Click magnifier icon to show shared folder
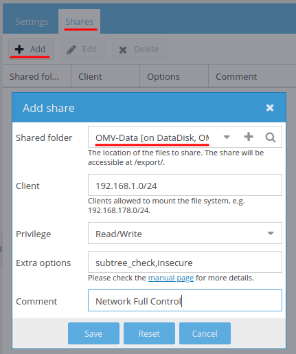This screenshot has height=354, width=296. tap(271, 137)
